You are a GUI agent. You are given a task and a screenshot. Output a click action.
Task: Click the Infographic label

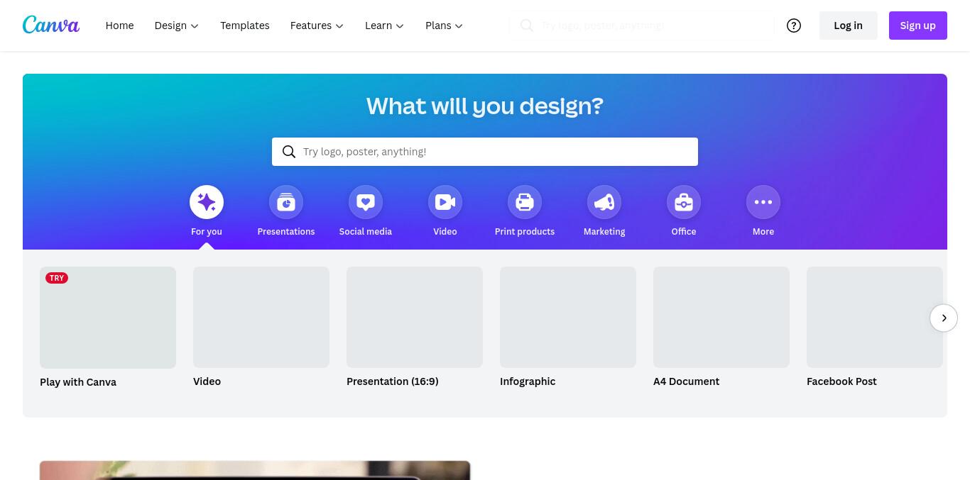pos(528,381)
